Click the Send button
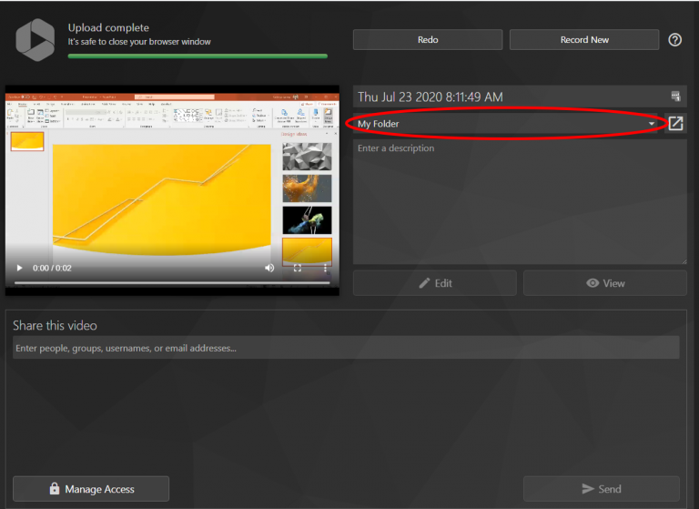This screenshot has height=509, width=699. pos(602,488)
